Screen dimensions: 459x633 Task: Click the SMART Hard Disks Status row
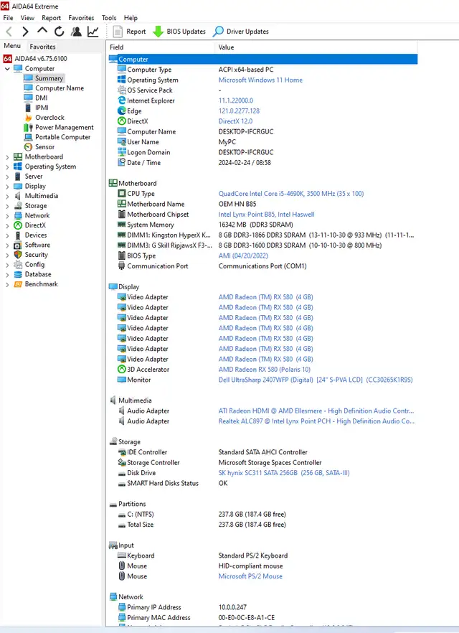point(262,483)
